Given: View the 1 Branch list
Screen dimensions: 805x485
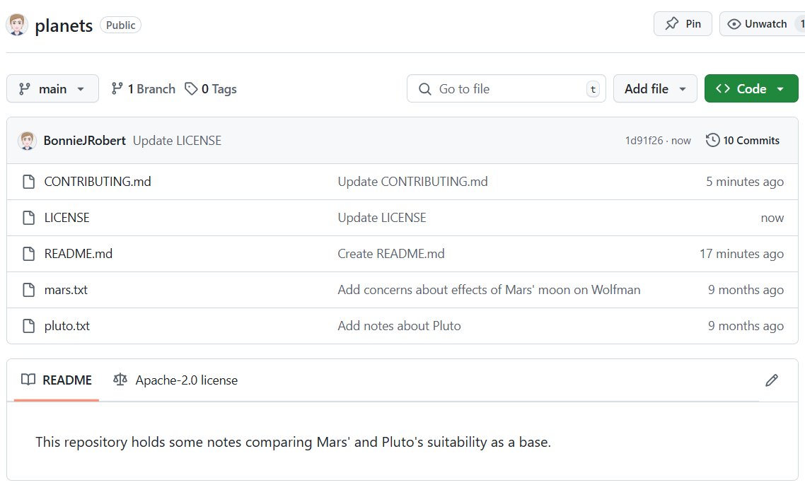Looking at the screenshot, I should tap(143, 89).
